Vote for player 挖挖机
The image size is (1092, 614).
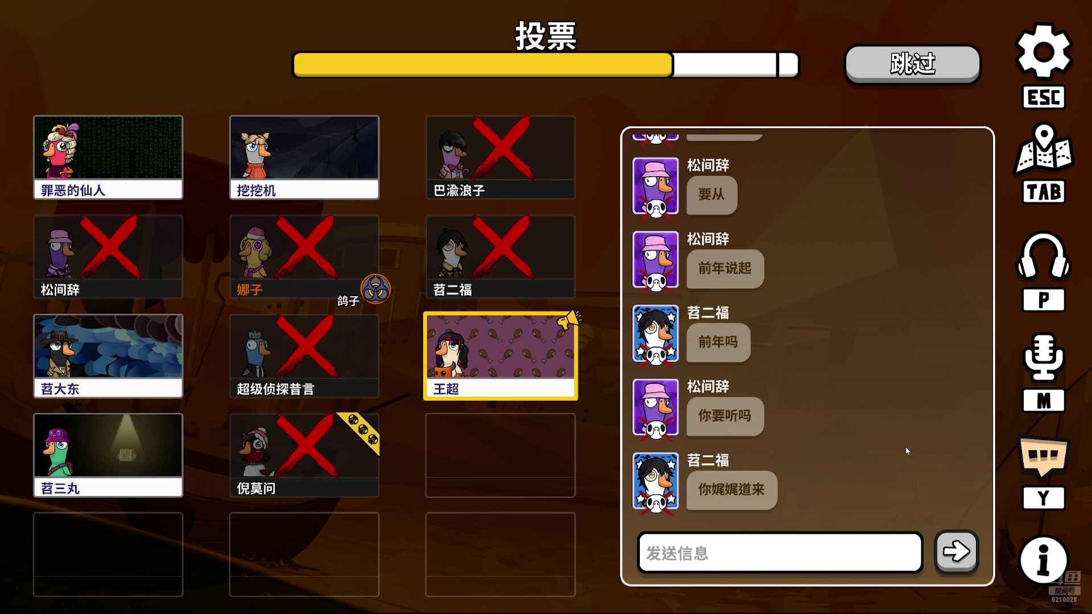pos(304,157)
